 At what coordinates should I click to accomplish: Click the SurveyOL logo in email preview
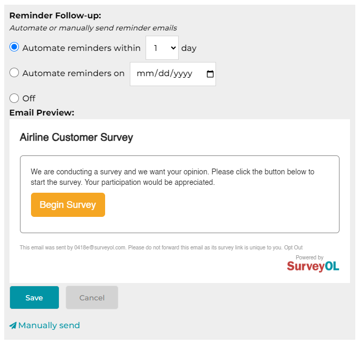point(313,266)
